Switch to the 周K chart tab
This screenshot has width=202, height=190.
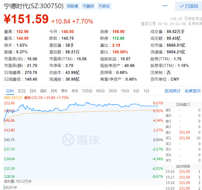[43, 91]
